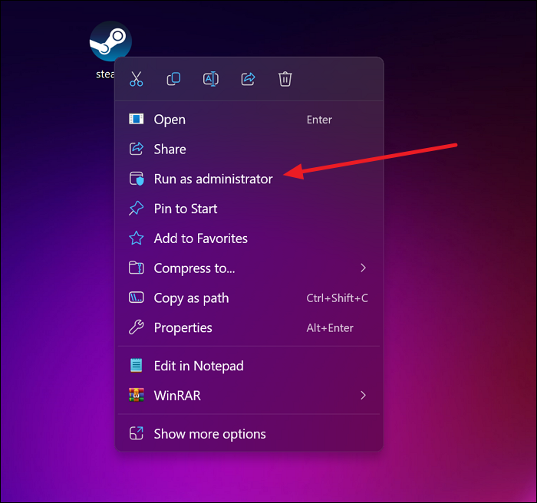Click the Properties wrench icon

click(x=137, y=327)
